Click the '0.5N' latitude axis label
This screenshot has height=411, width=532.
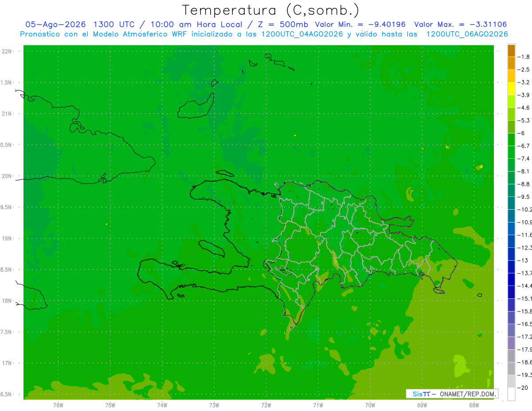(6, 145)
